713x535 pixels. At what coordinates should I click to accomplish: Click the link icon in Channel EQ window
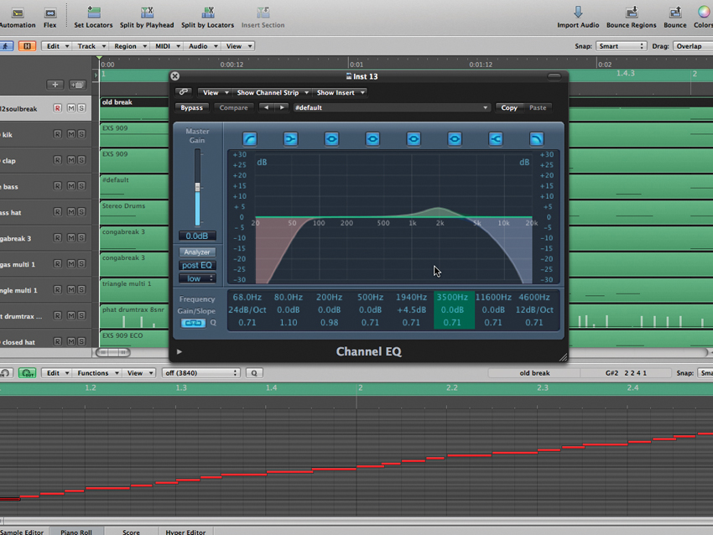pyautogui.click(x=184, y=92)
